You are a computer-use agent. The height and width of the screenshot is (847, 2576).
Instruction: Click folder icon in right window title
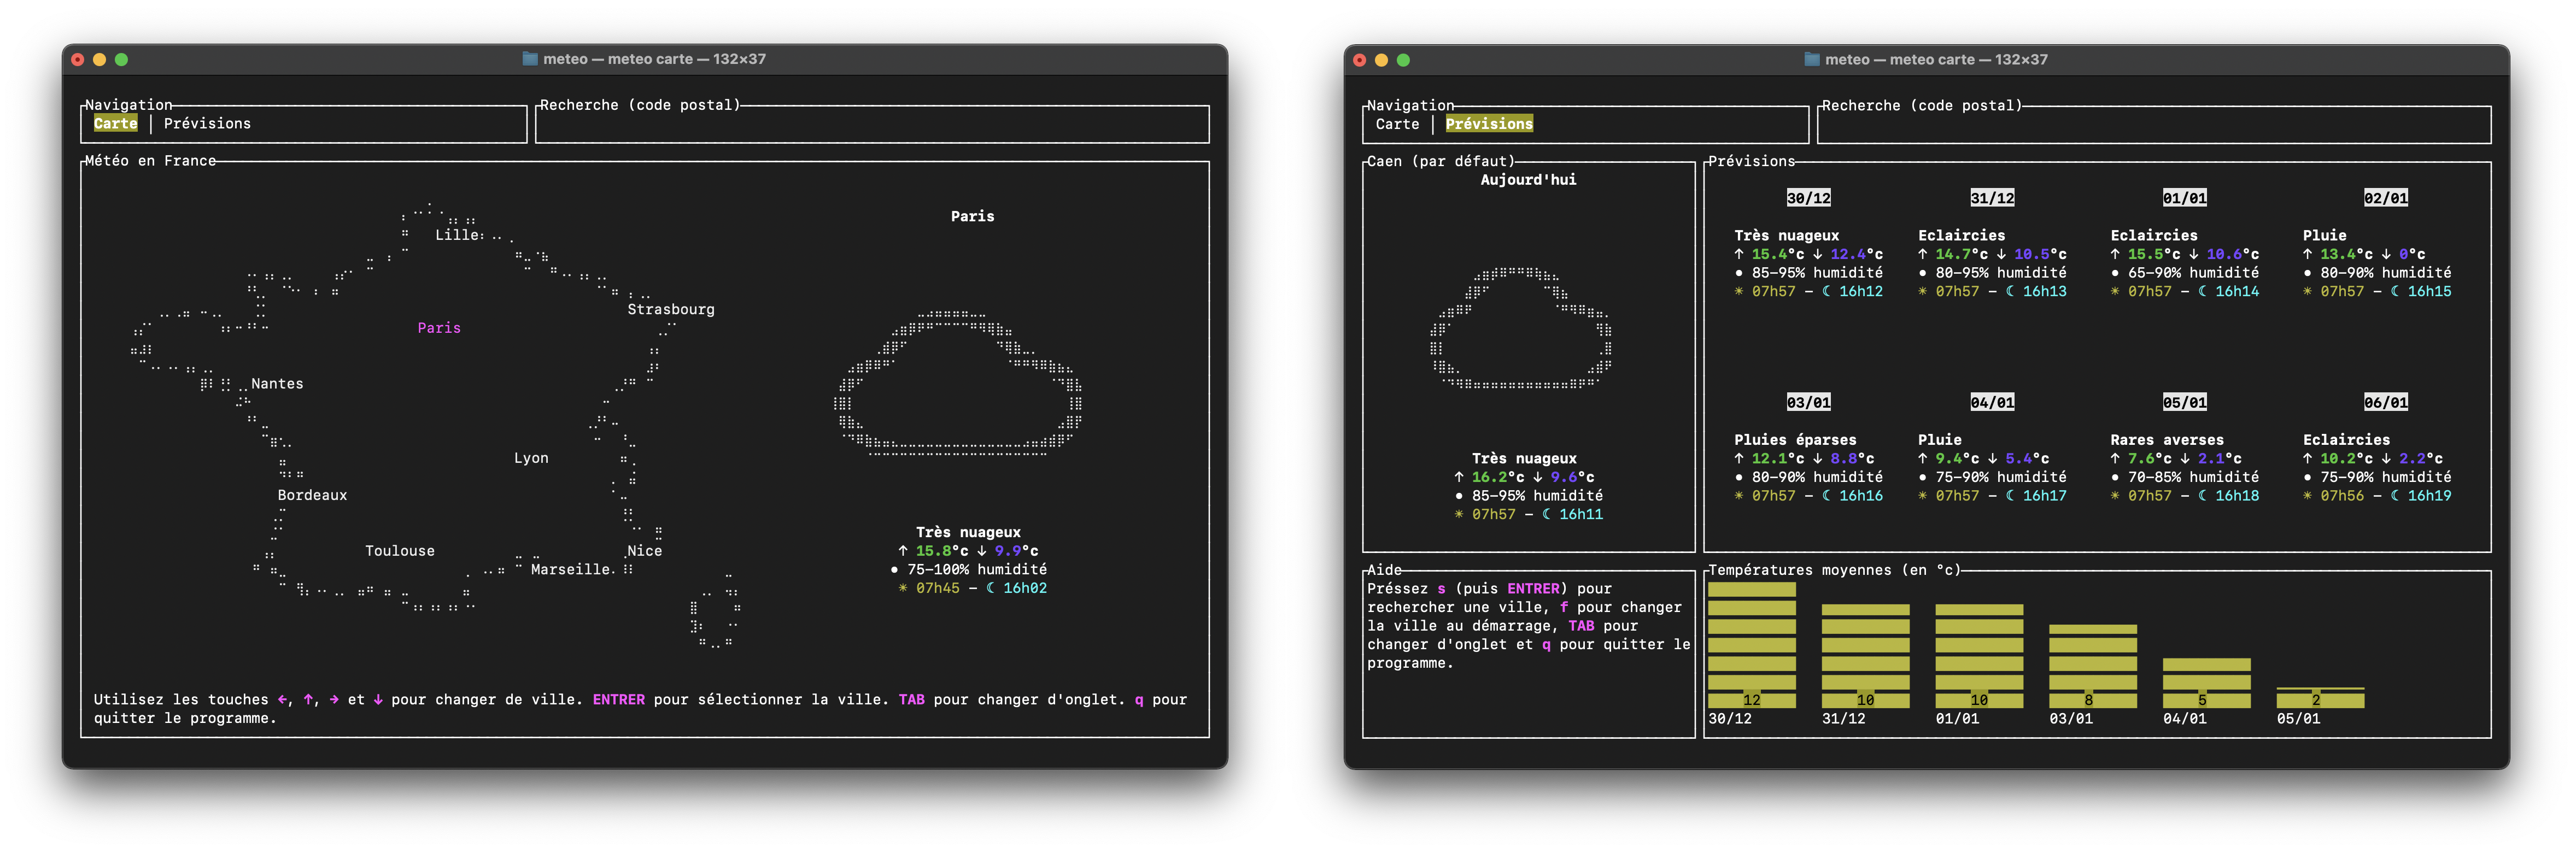[1811, 60]
